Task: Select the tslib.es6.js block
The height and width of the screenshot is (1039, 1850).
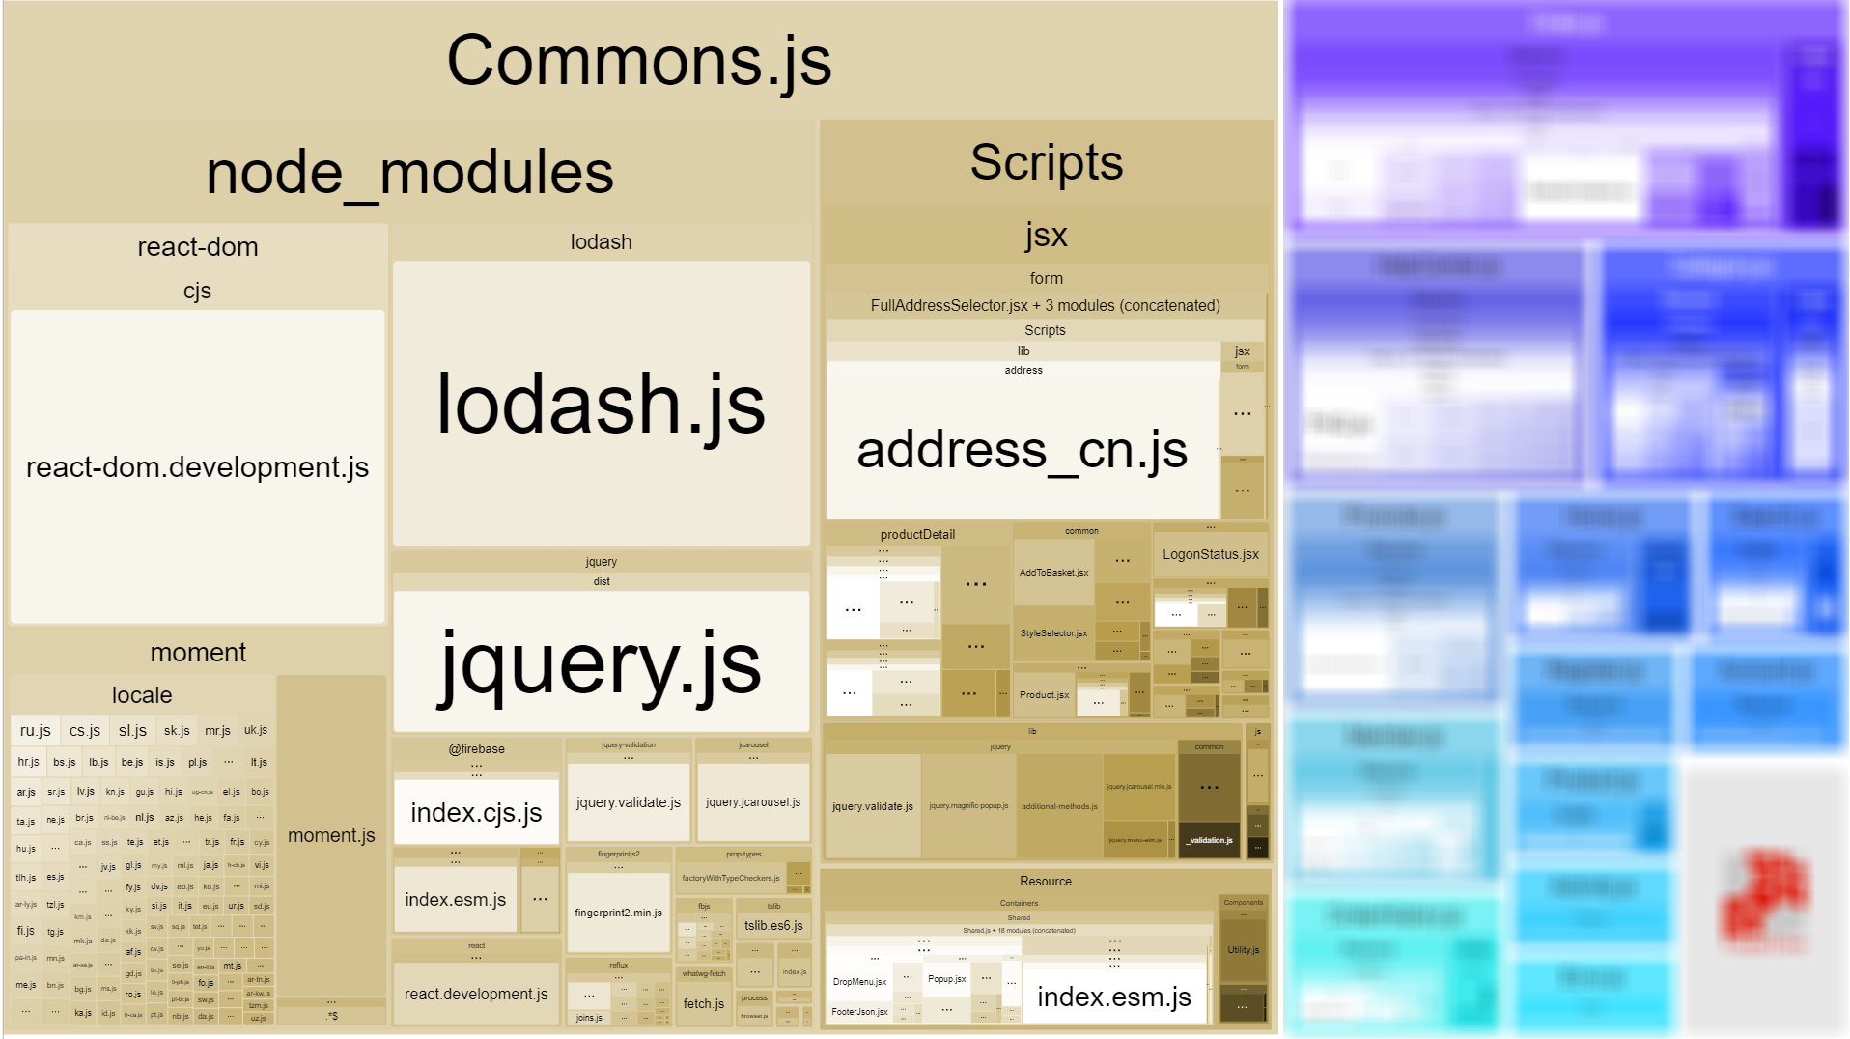Action: (x=773, y=925)
